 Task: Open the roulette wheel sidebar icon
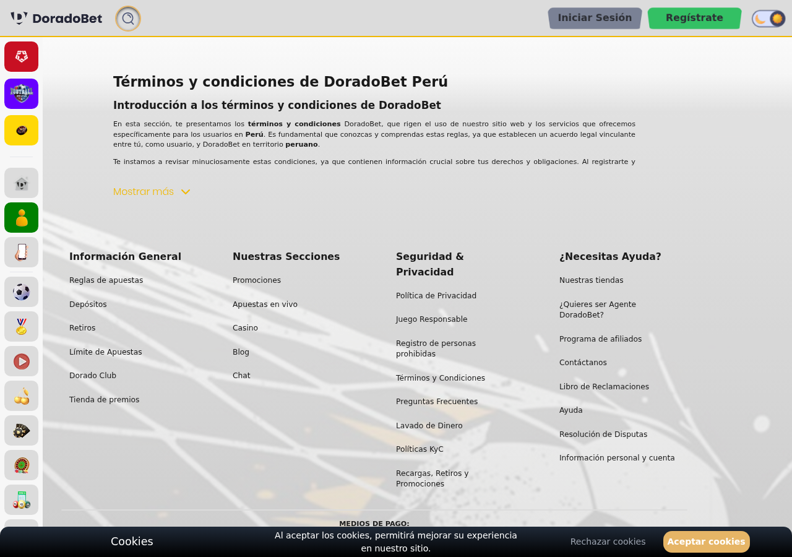pyautogui.click(x=21, y=465)
